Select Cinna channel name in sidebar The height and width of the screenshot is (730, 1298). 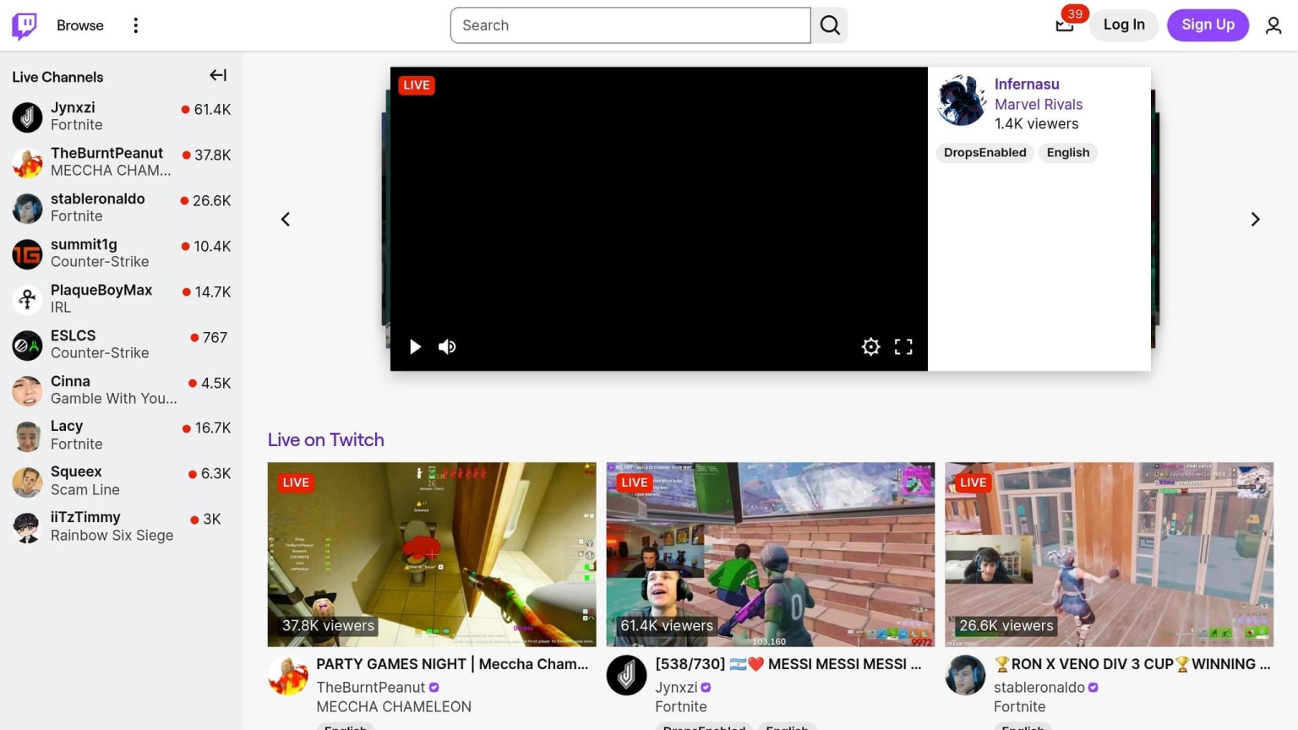coord(70,381)
